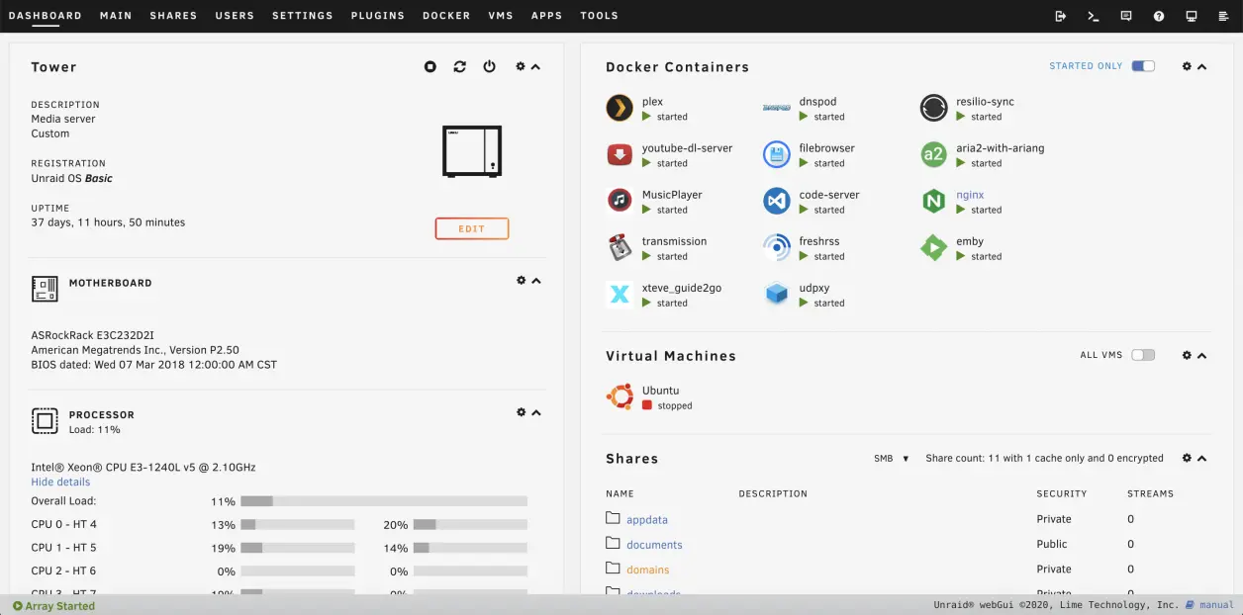
Task: Open the Virtual Machines settings gear
Action: point(1188,355)
